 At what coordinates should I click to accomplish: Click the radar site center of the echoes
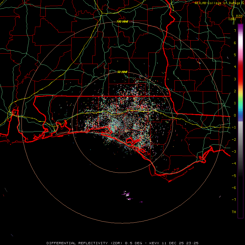(122, 123)
